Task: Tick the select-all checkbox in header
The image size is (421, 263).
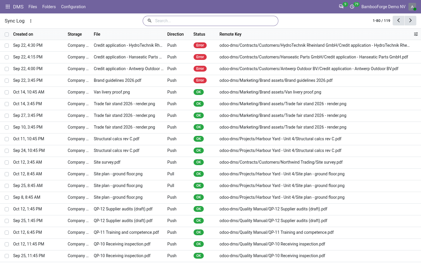Action: [7, 34]
